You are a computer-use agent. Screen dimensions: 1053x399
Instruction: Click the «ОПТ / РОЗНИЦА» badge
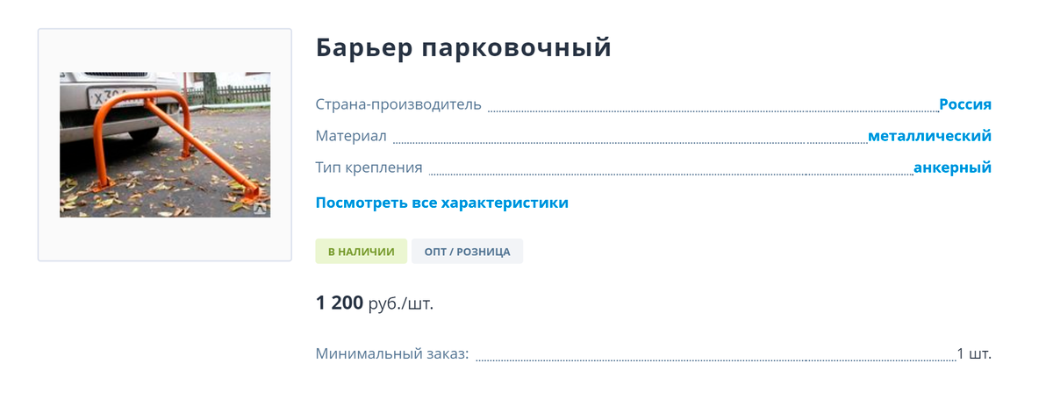[x=467, y=252]
